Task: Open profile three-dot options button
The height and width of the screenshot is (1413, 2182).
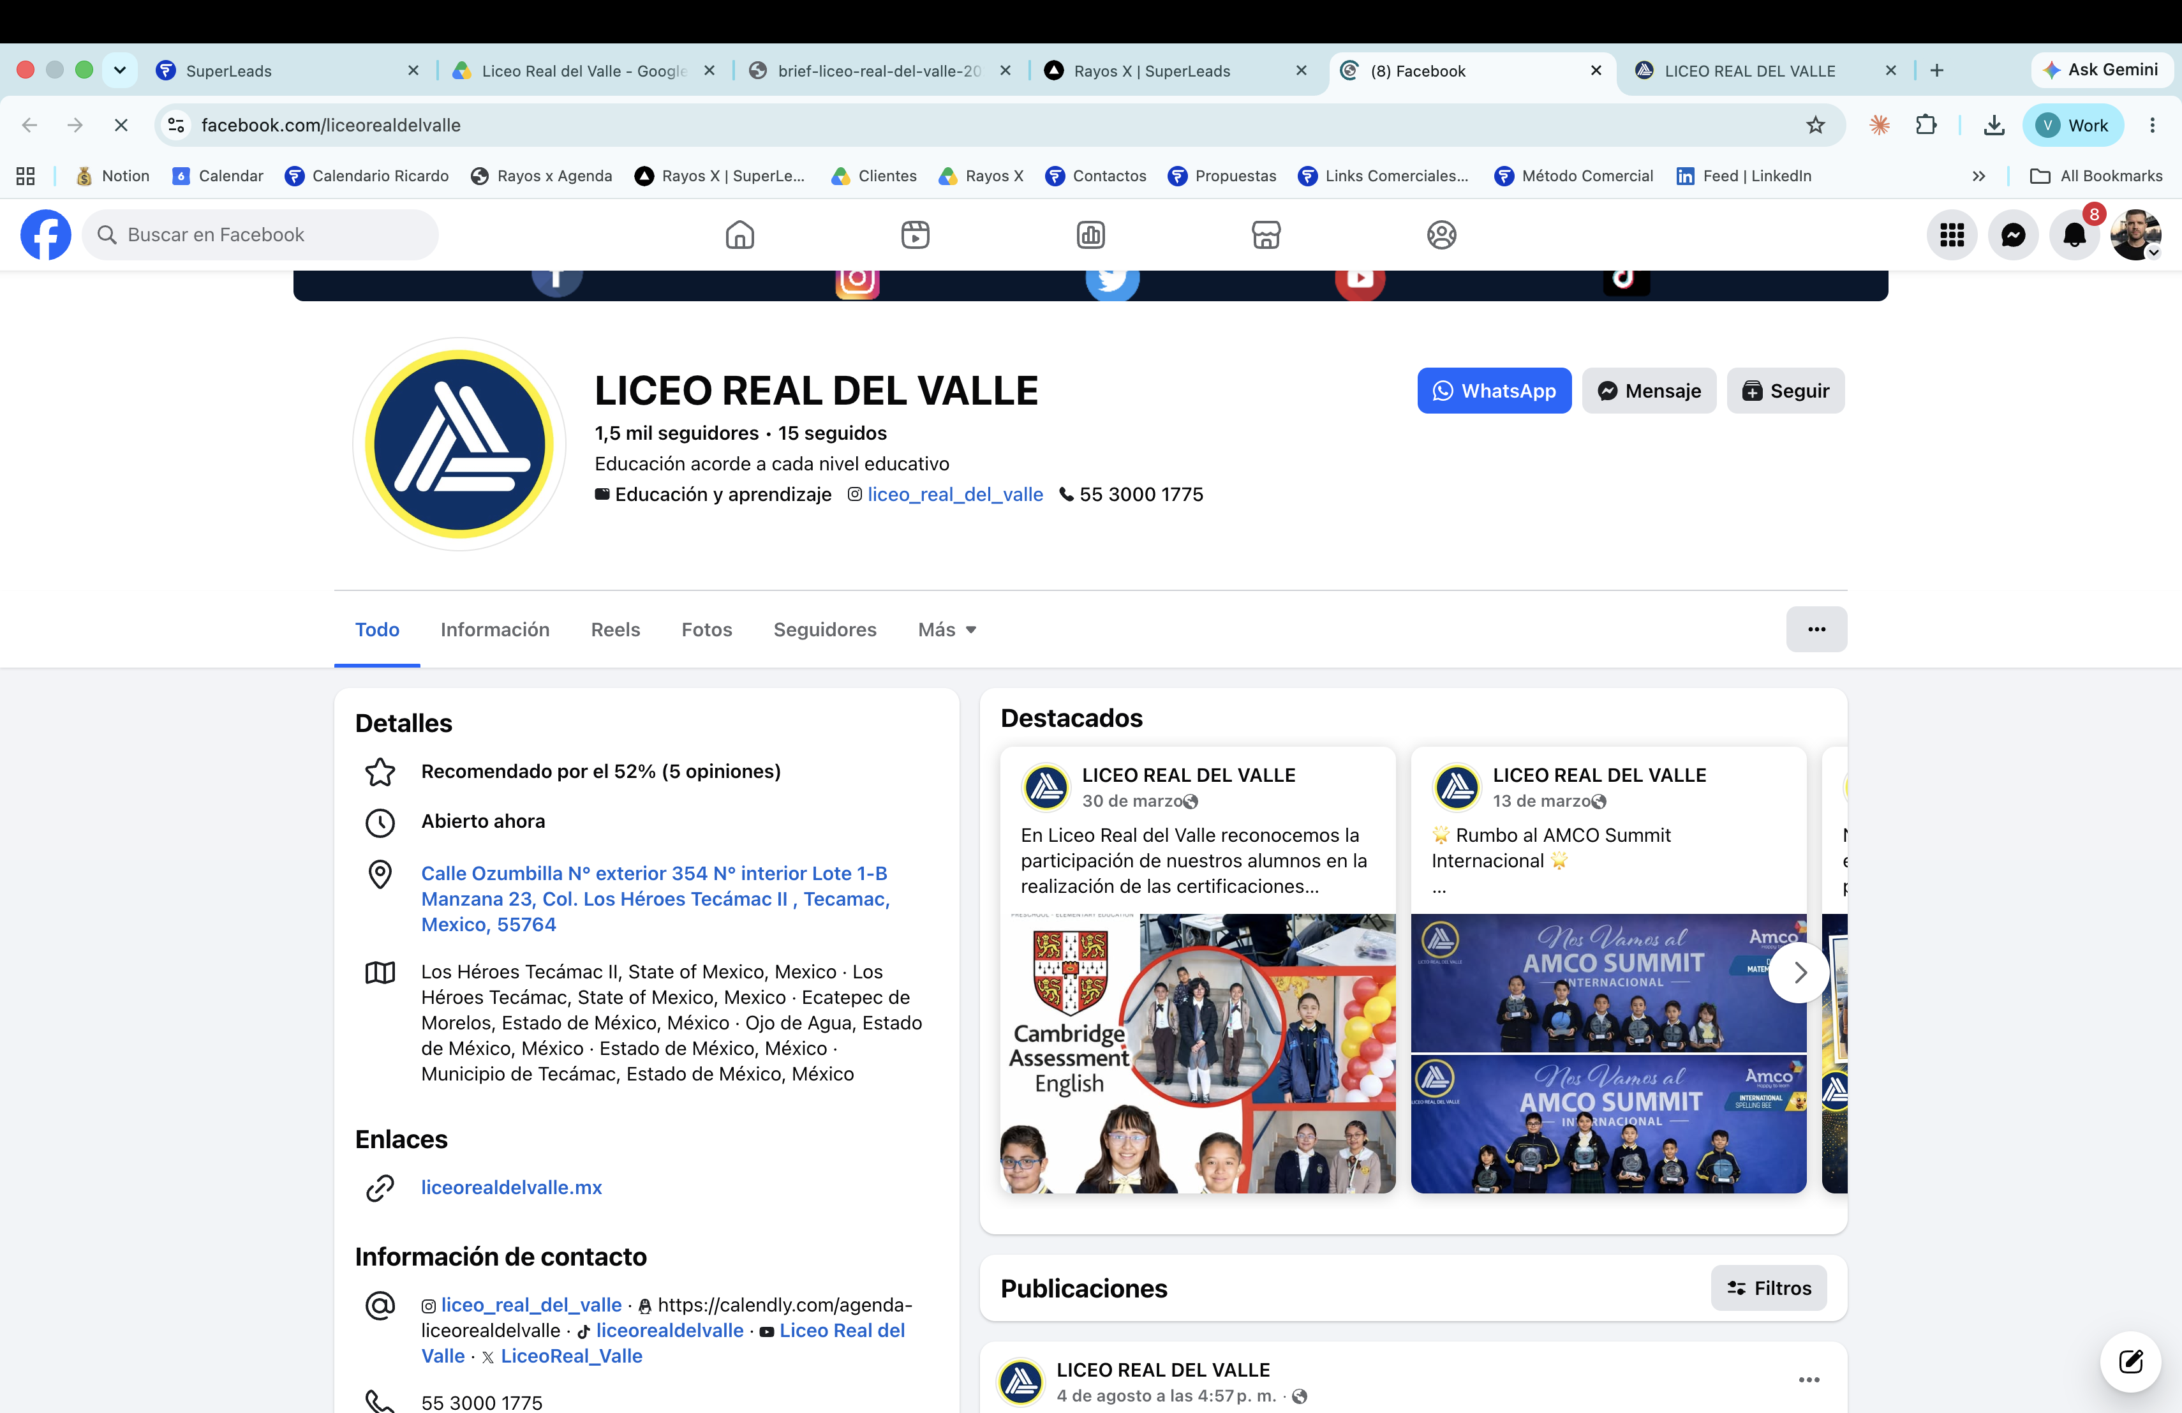Action: point(1816,629)
